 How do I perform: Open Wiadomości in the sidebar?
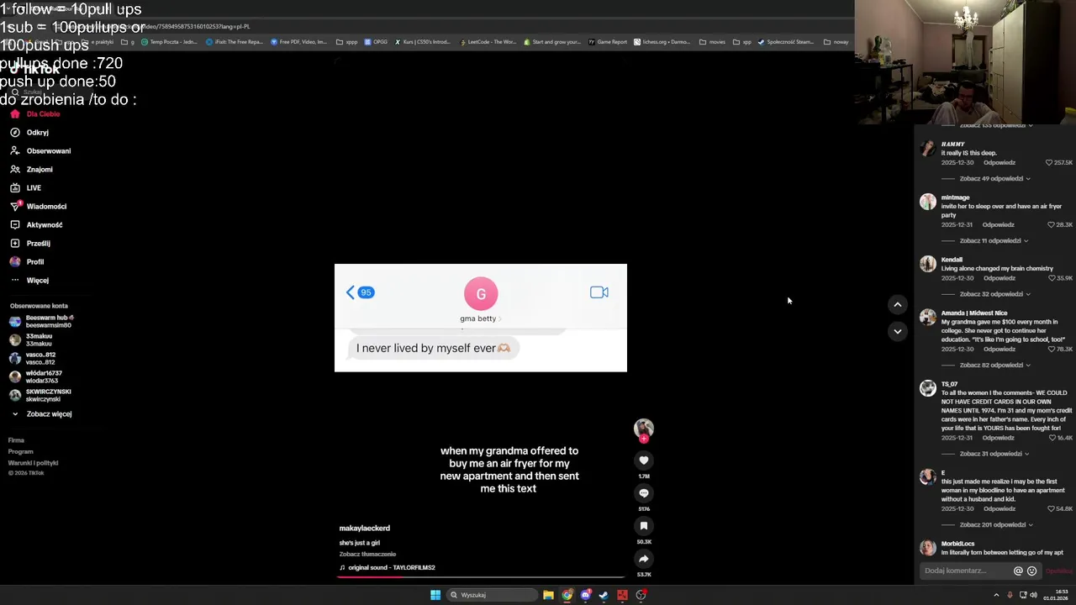pos(38,207)
